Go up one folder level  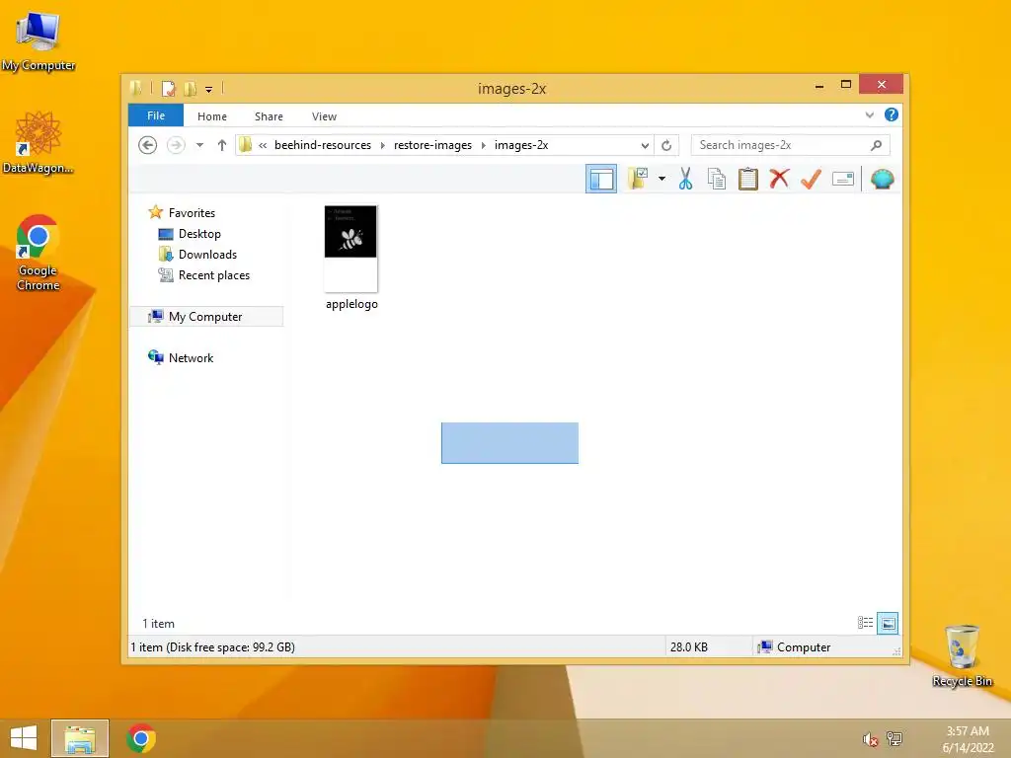(x=222, y=145)
